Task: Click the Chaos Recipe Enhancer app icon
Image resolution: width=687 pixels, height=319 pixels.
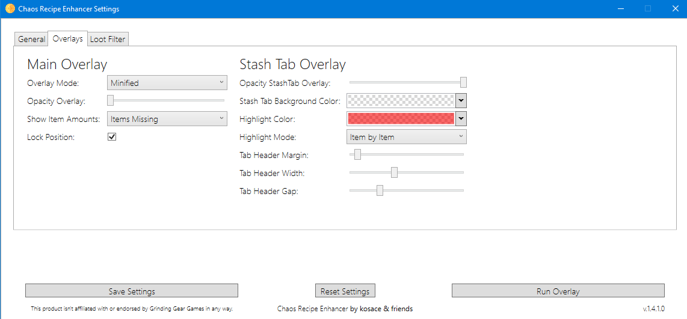Action: (10, 9)
